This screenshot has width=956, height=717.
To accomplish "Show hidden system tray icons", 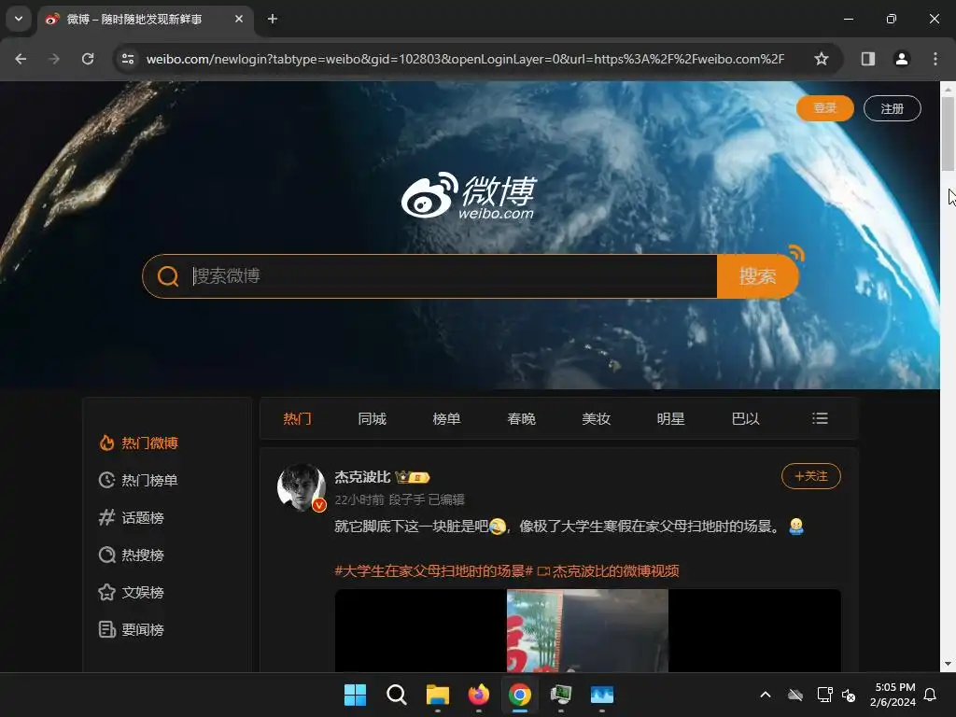I will pos(766,695).
